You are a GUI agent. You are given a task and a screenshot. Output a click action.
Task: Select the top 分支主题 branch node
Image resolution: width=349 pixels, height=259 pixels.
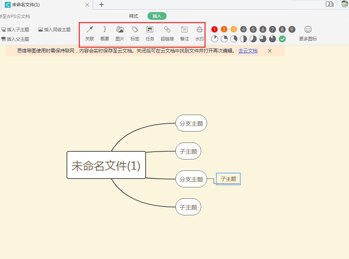pyautogui.click(x=191, y=123)
